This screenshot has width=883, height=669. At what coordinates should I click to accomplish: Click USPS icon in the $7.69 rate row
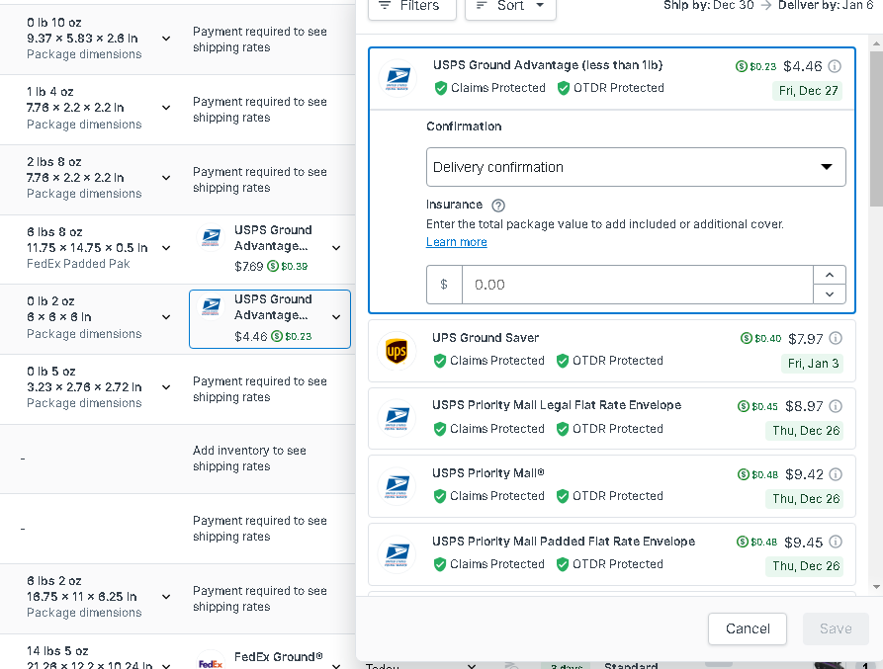(212, 237)
